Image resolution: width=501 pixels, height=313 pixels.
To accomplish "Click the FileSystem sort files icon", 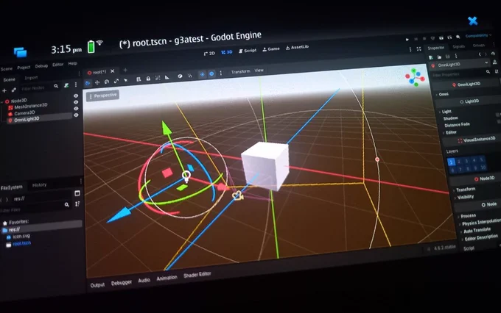I will coord(77,204).
